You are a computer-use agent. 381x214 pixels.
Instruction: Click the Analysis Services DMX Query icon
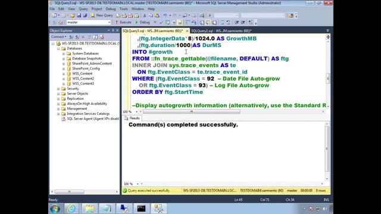[x=130, y=15]
